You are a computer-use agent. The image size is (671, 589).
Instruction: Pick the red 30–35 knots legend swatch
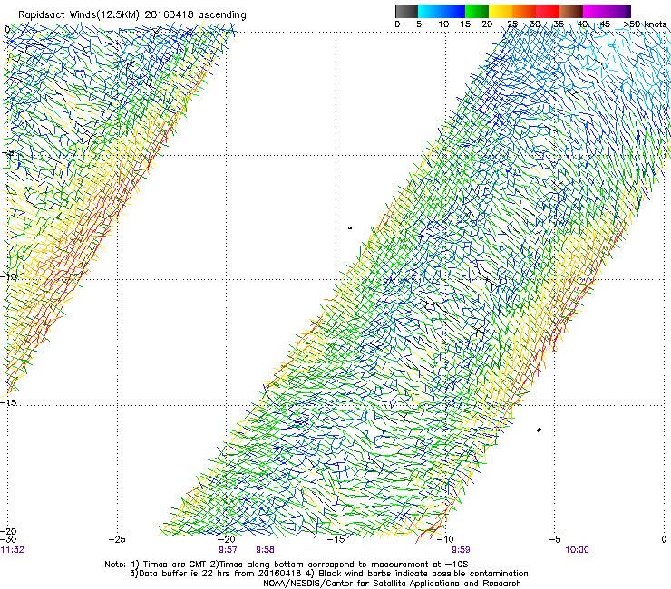tap(548, 11)
